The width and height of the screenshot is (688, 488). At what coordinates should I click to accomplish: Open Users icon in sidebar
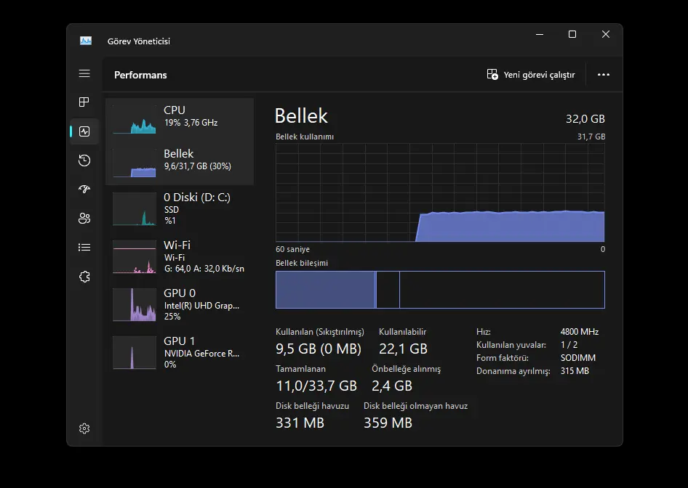click(x=84, y=218)
